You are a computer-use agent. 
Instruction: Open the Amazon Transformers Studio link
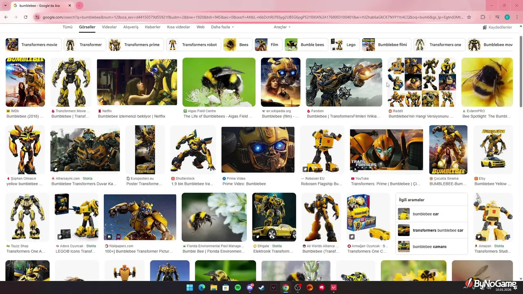point(493,252)
